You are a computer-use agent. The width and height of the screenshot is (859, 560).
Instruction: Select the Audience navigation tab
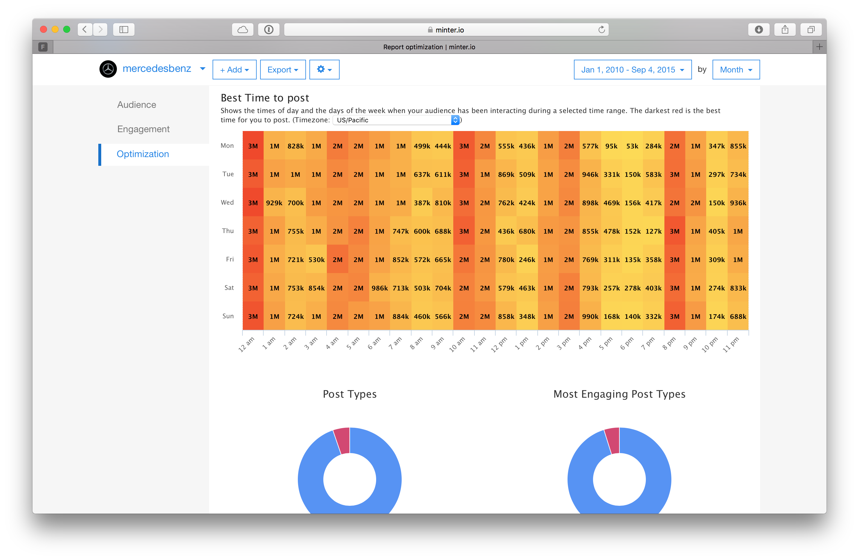pos(138,104)
